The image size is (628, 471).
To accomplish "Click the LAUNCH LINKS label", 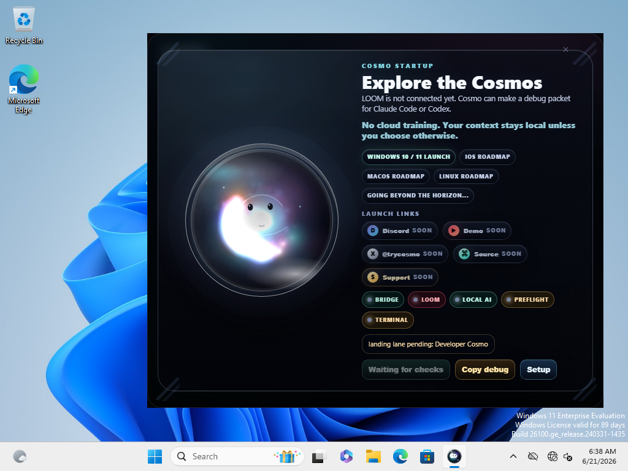I will tap(391, 214).
